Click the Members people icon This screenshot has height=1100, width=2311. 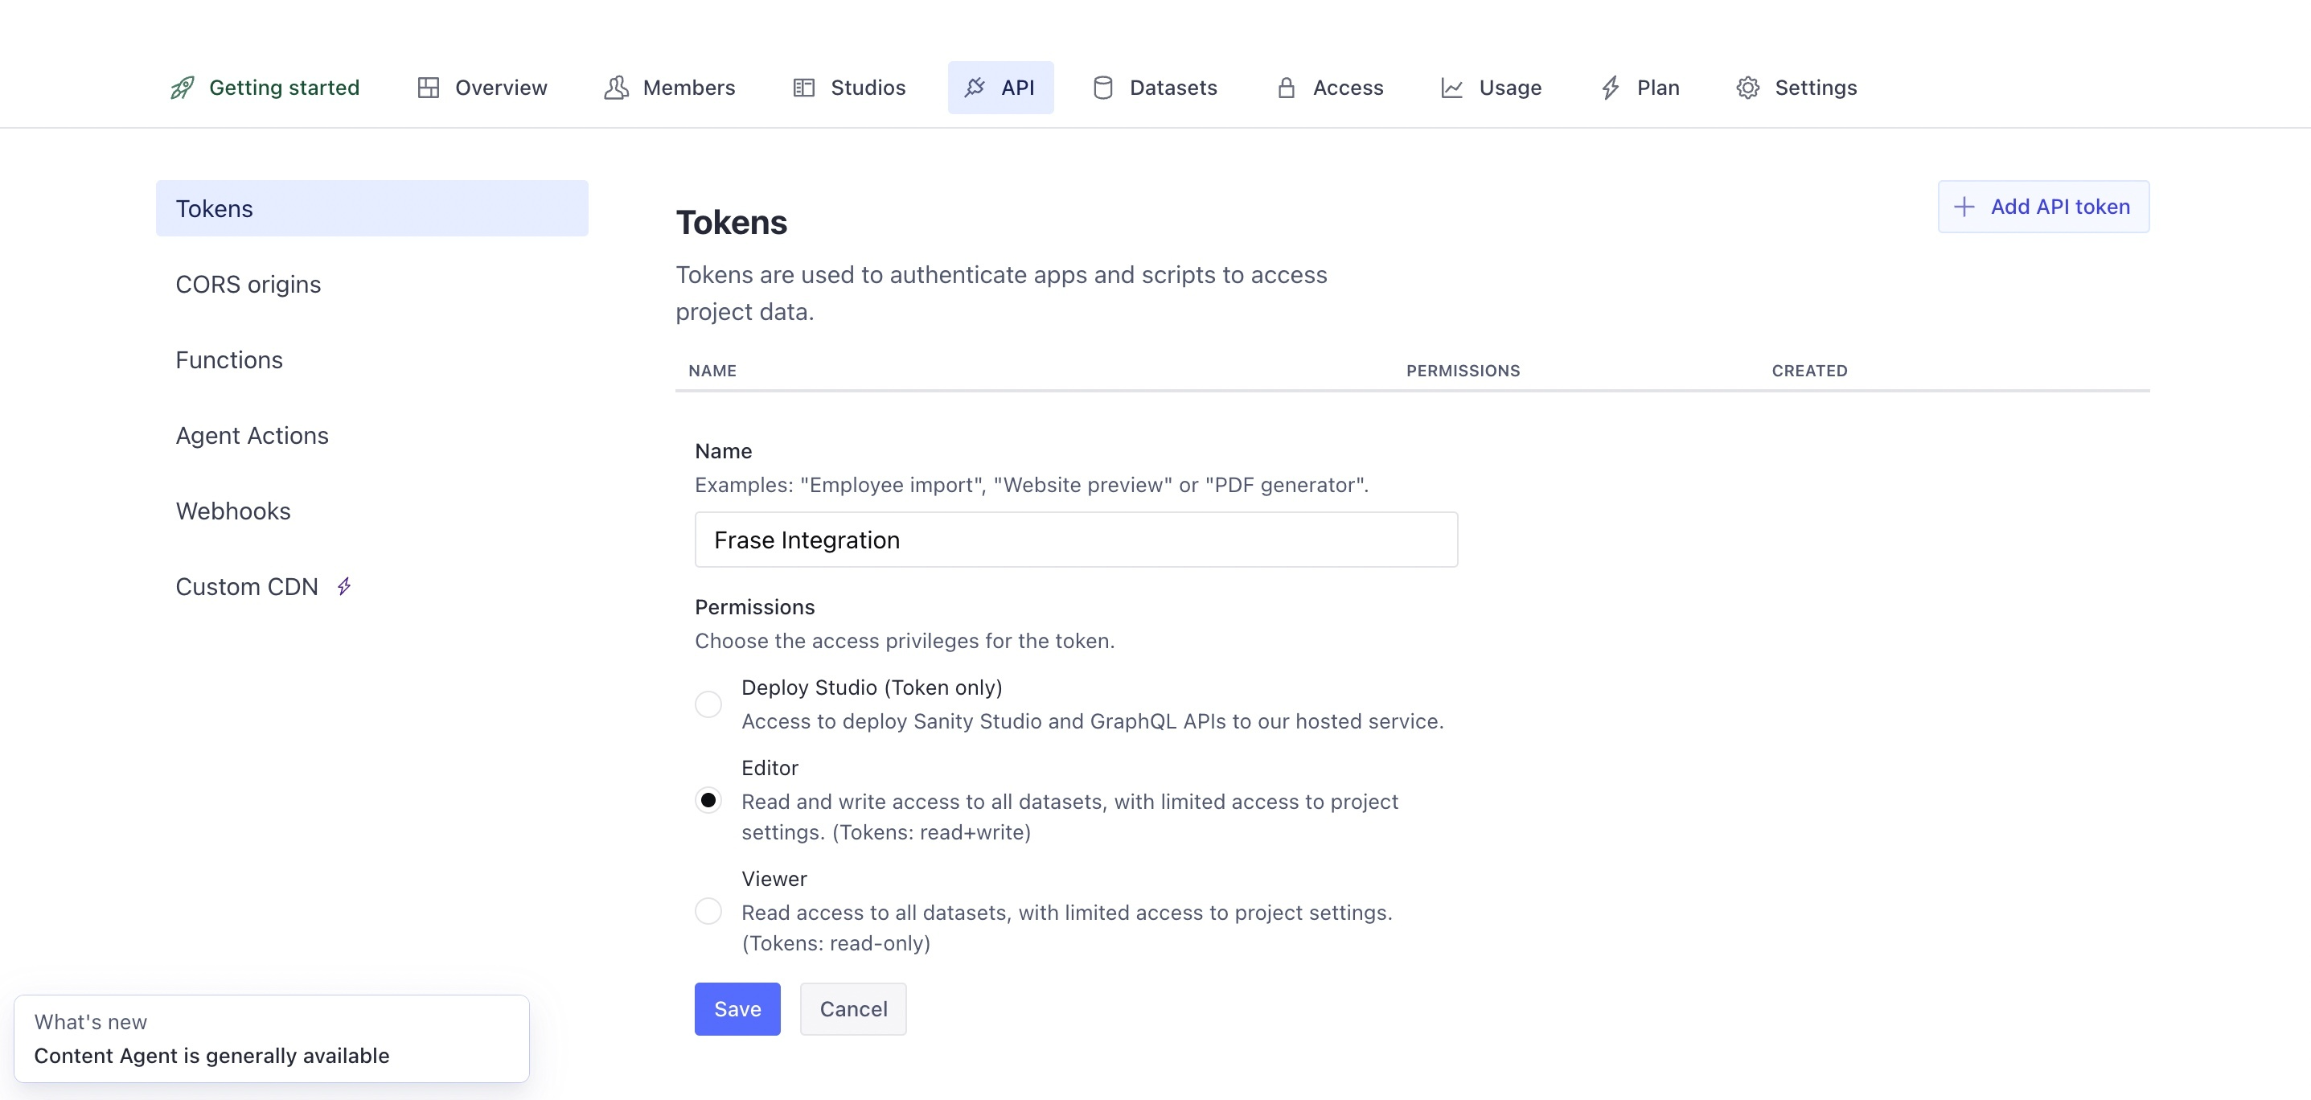point(615,88)
